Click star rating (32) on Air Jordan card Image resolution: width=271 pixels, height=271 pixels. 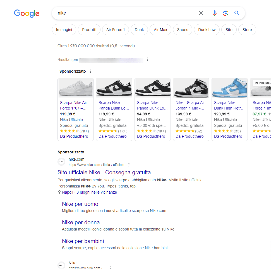tap(189, 131)
